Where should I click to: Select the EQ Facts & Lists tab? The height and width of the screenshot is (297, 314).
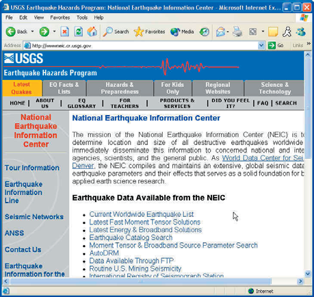pyautogui.click(x=64, y=88)
